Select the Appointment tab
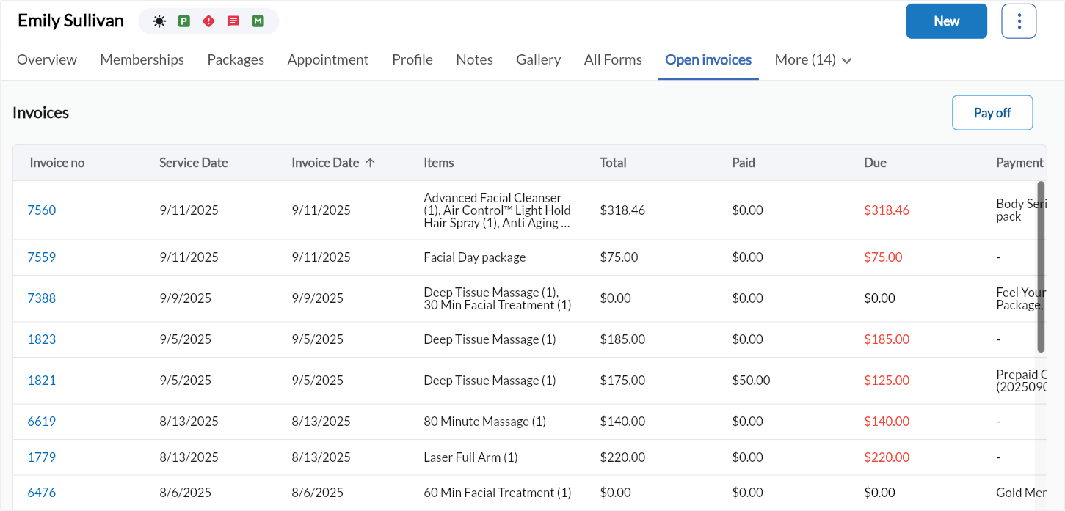Viewport: 1065px width, 511px height. click(328, 60)
